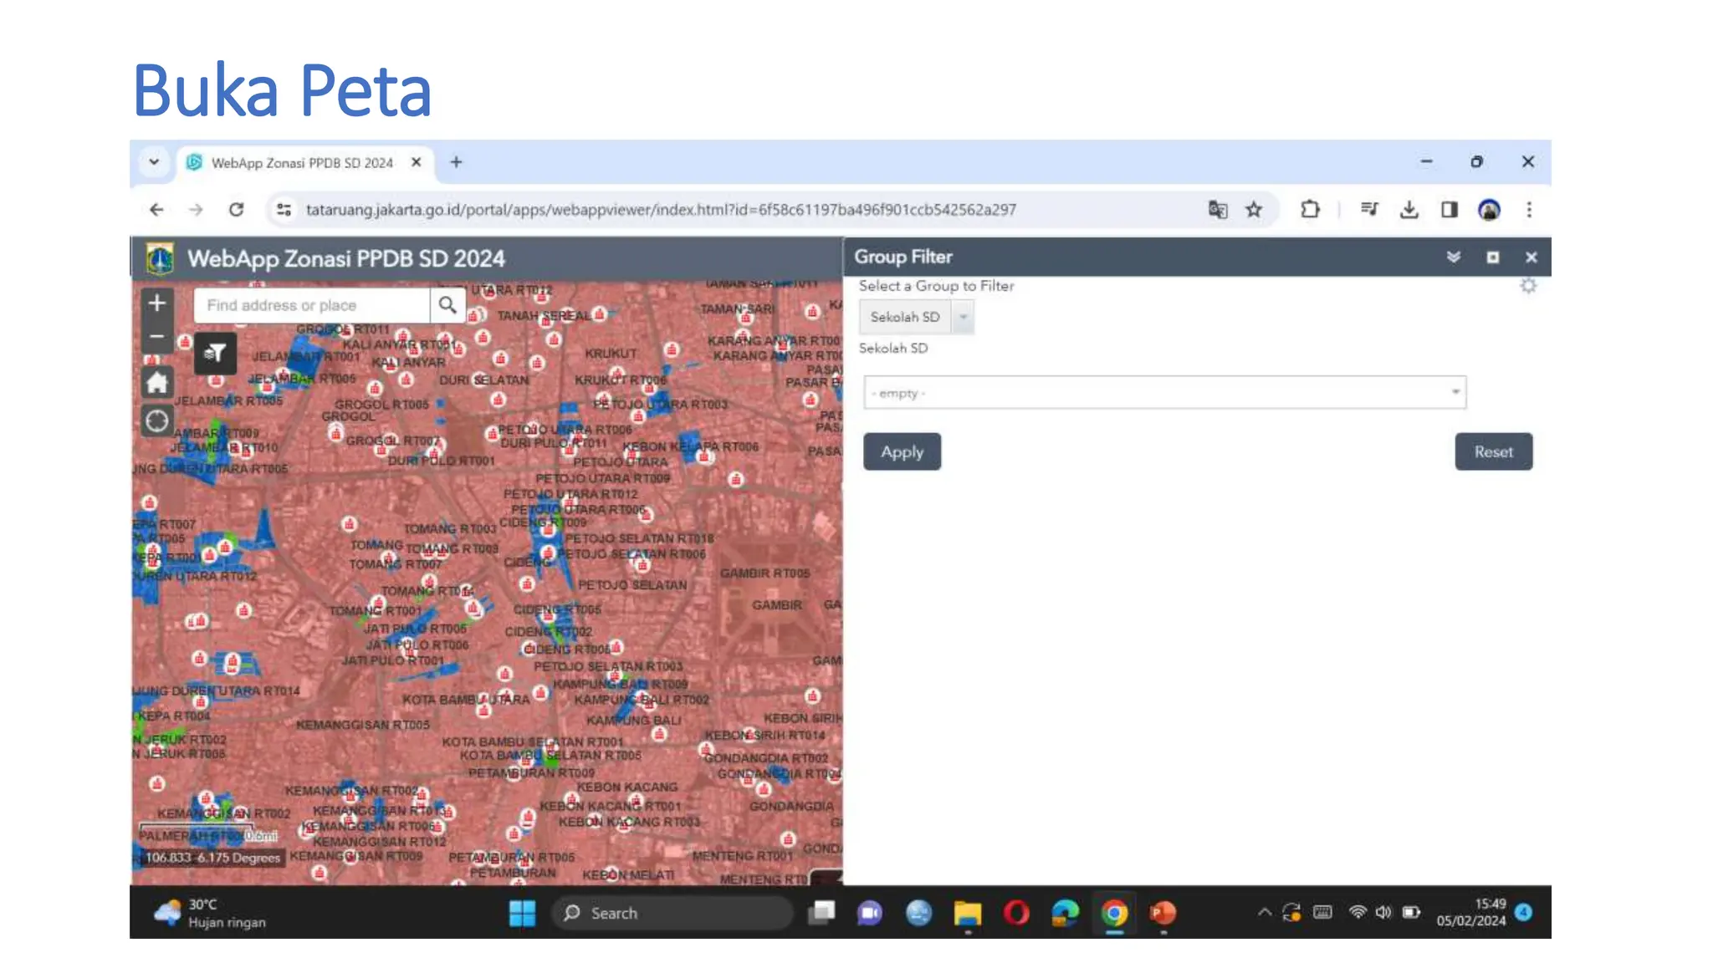Click the Apply filter button
The width and height of the screenshot is (1713, 963).
(x=902, y=452)
